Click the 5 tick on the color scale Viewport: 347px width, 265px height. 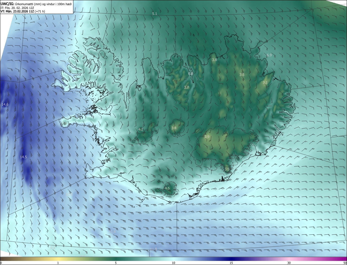point(116,263)
